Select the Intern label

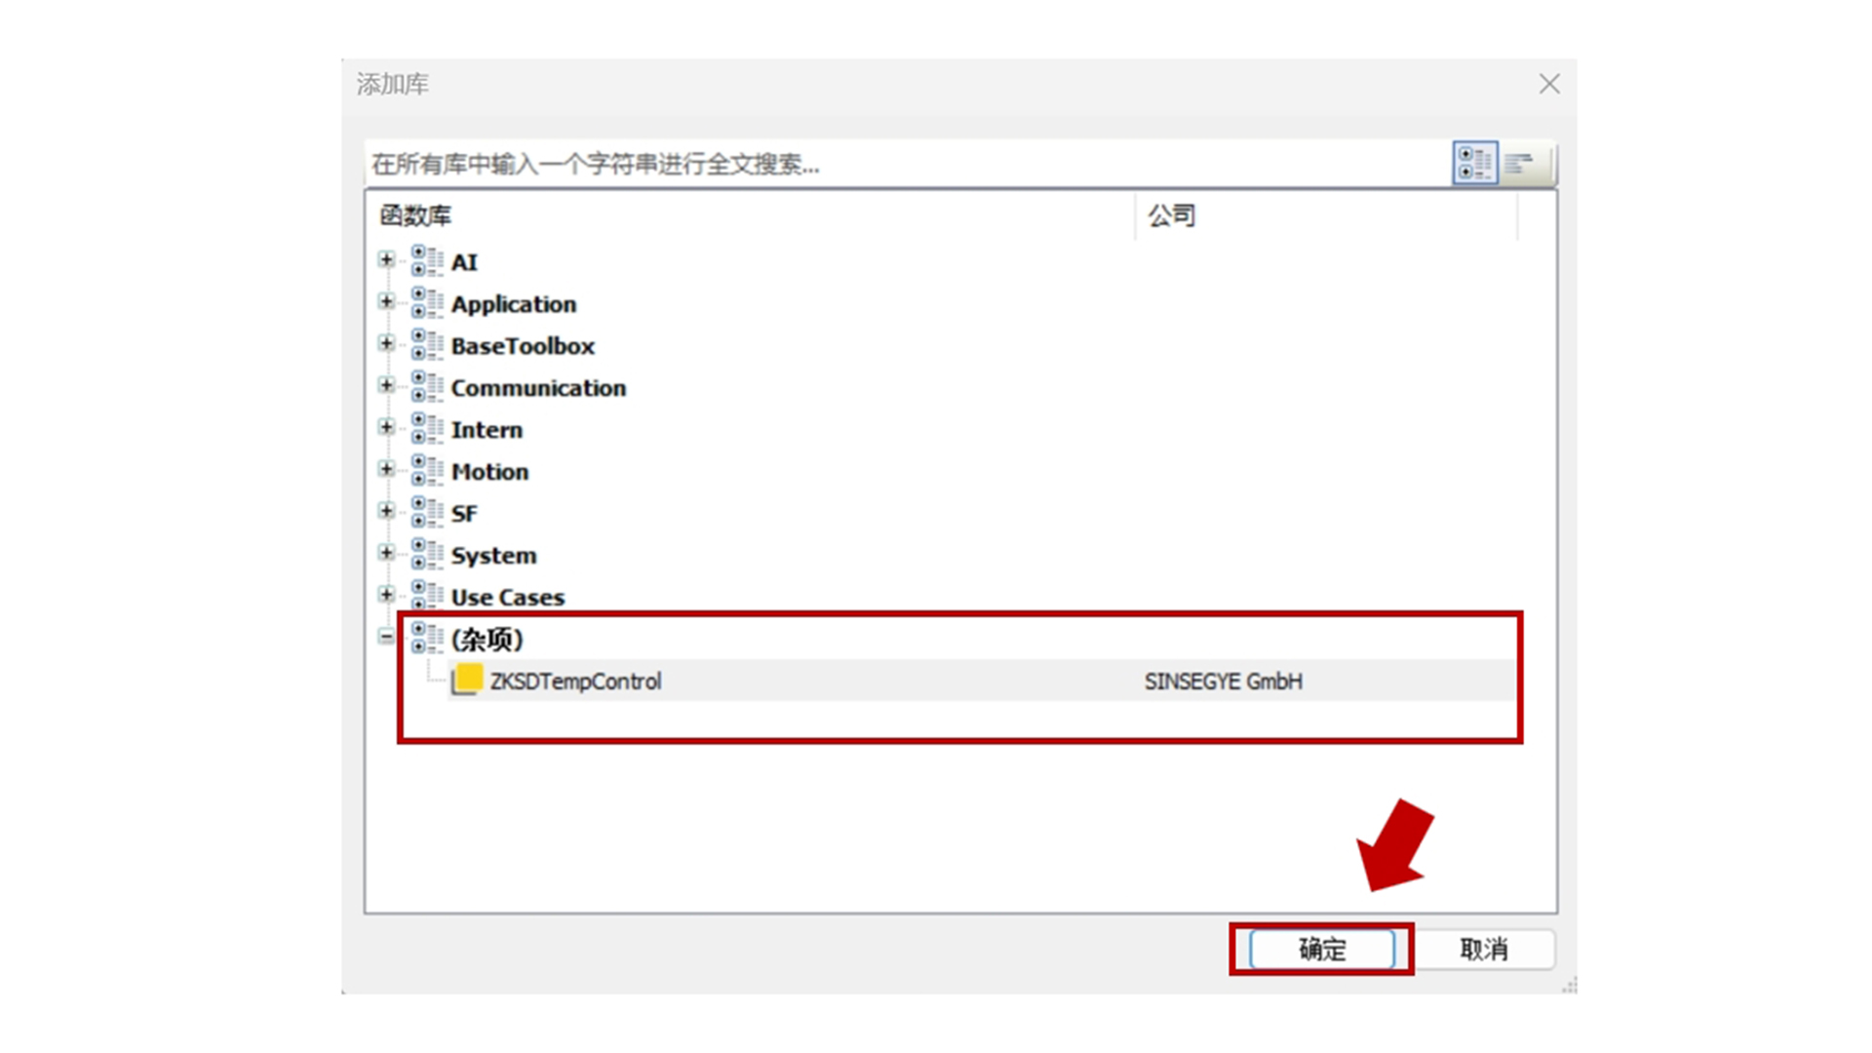487,430
